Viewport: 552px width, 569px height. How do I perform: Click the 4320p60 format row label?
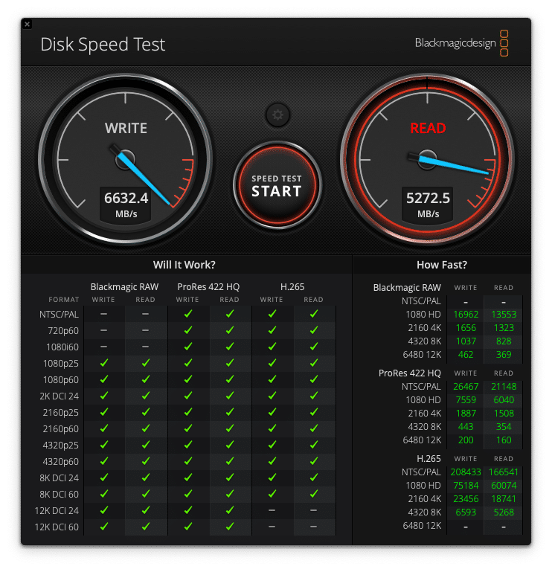(x=61, y=462)
